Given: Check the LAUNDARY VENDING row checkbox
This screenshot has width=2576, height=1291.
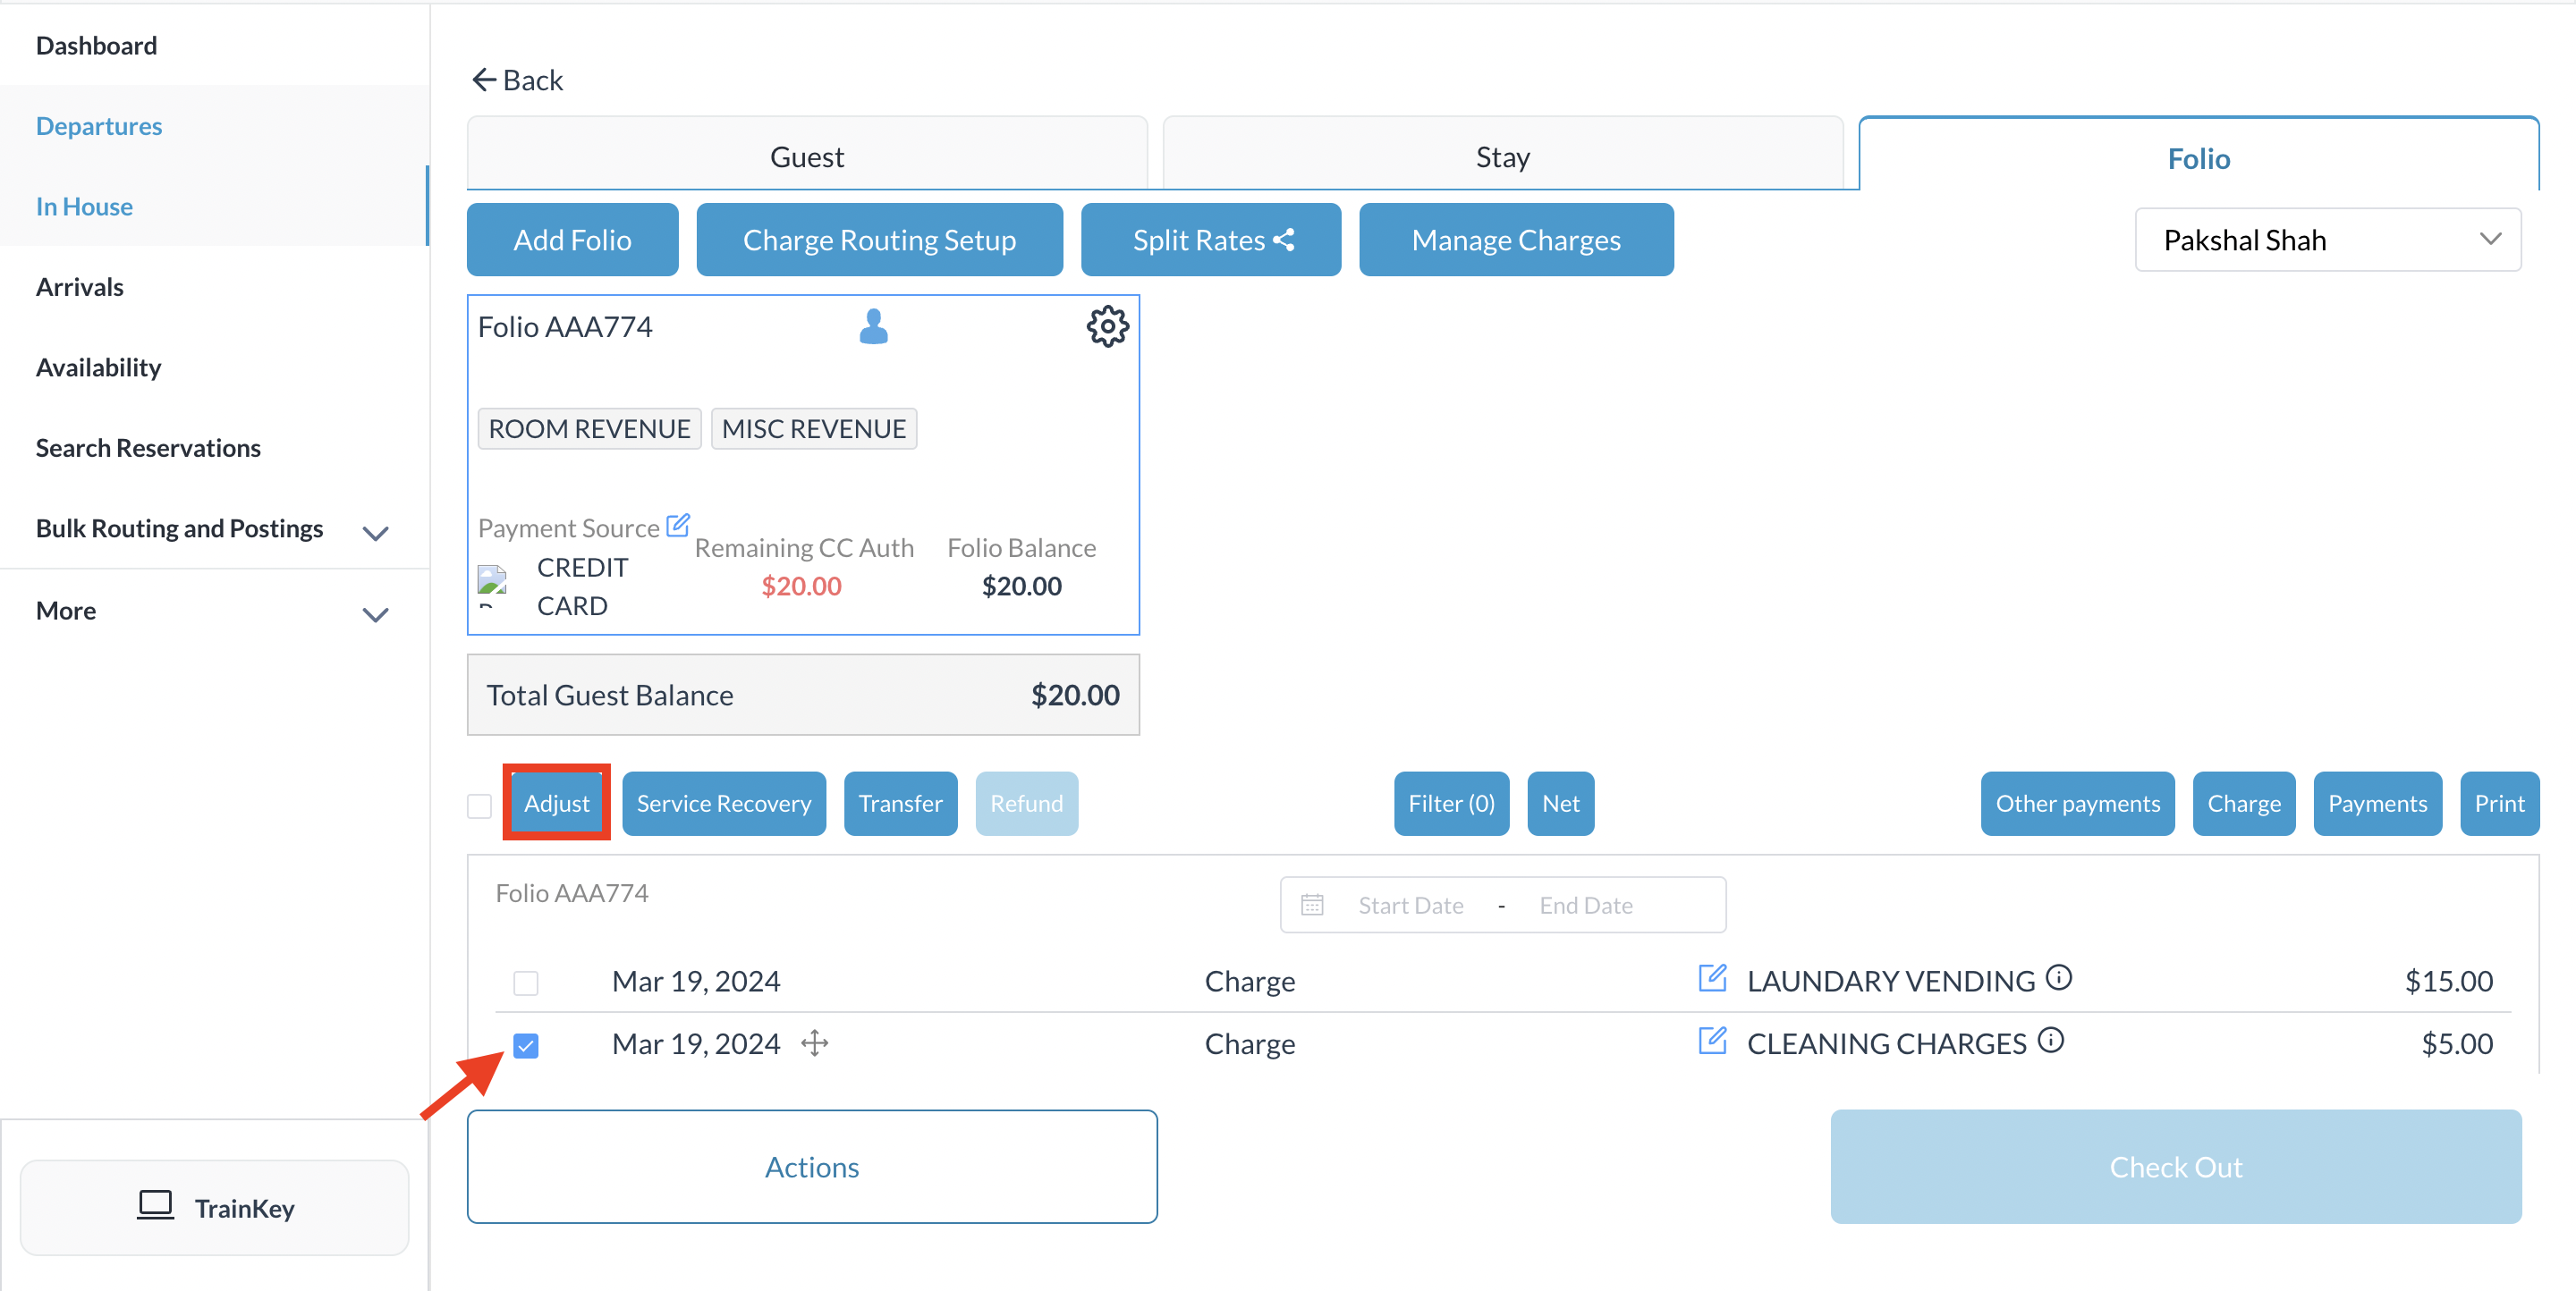Looking at the screenshot, I should pyautogui.click(x=526, y=983).
